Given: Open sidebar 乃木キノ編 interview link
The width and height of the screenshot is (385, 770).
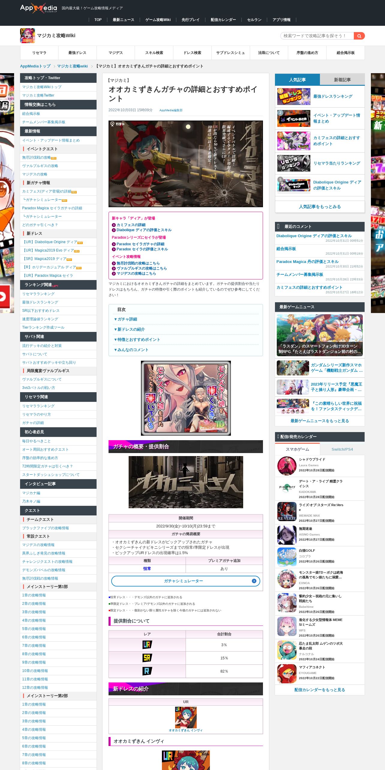Looking at the screenshot, I should coord(31,501).
